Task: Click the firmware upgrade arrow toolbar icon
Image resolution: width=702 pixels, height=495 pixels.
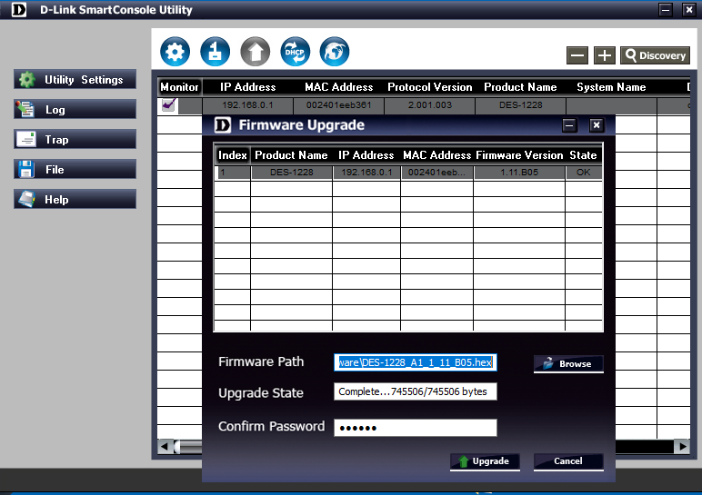Action: tap(255, 52)
